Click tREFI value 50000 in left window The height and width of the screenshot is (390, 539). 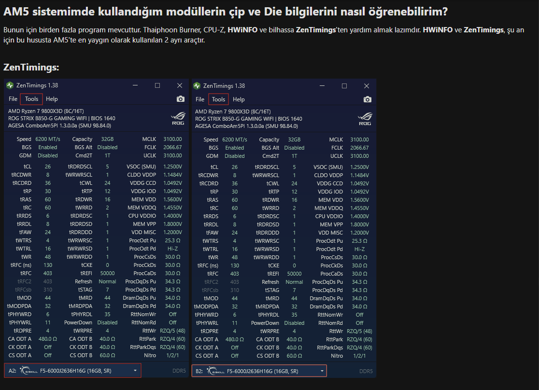(107, 273)
